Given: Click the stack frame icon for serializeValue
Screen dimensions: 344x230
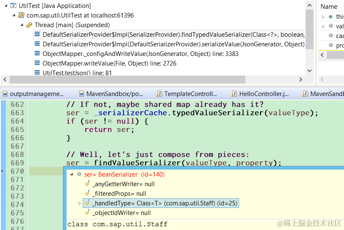Looking at the screenshot, I should (37, 44).
